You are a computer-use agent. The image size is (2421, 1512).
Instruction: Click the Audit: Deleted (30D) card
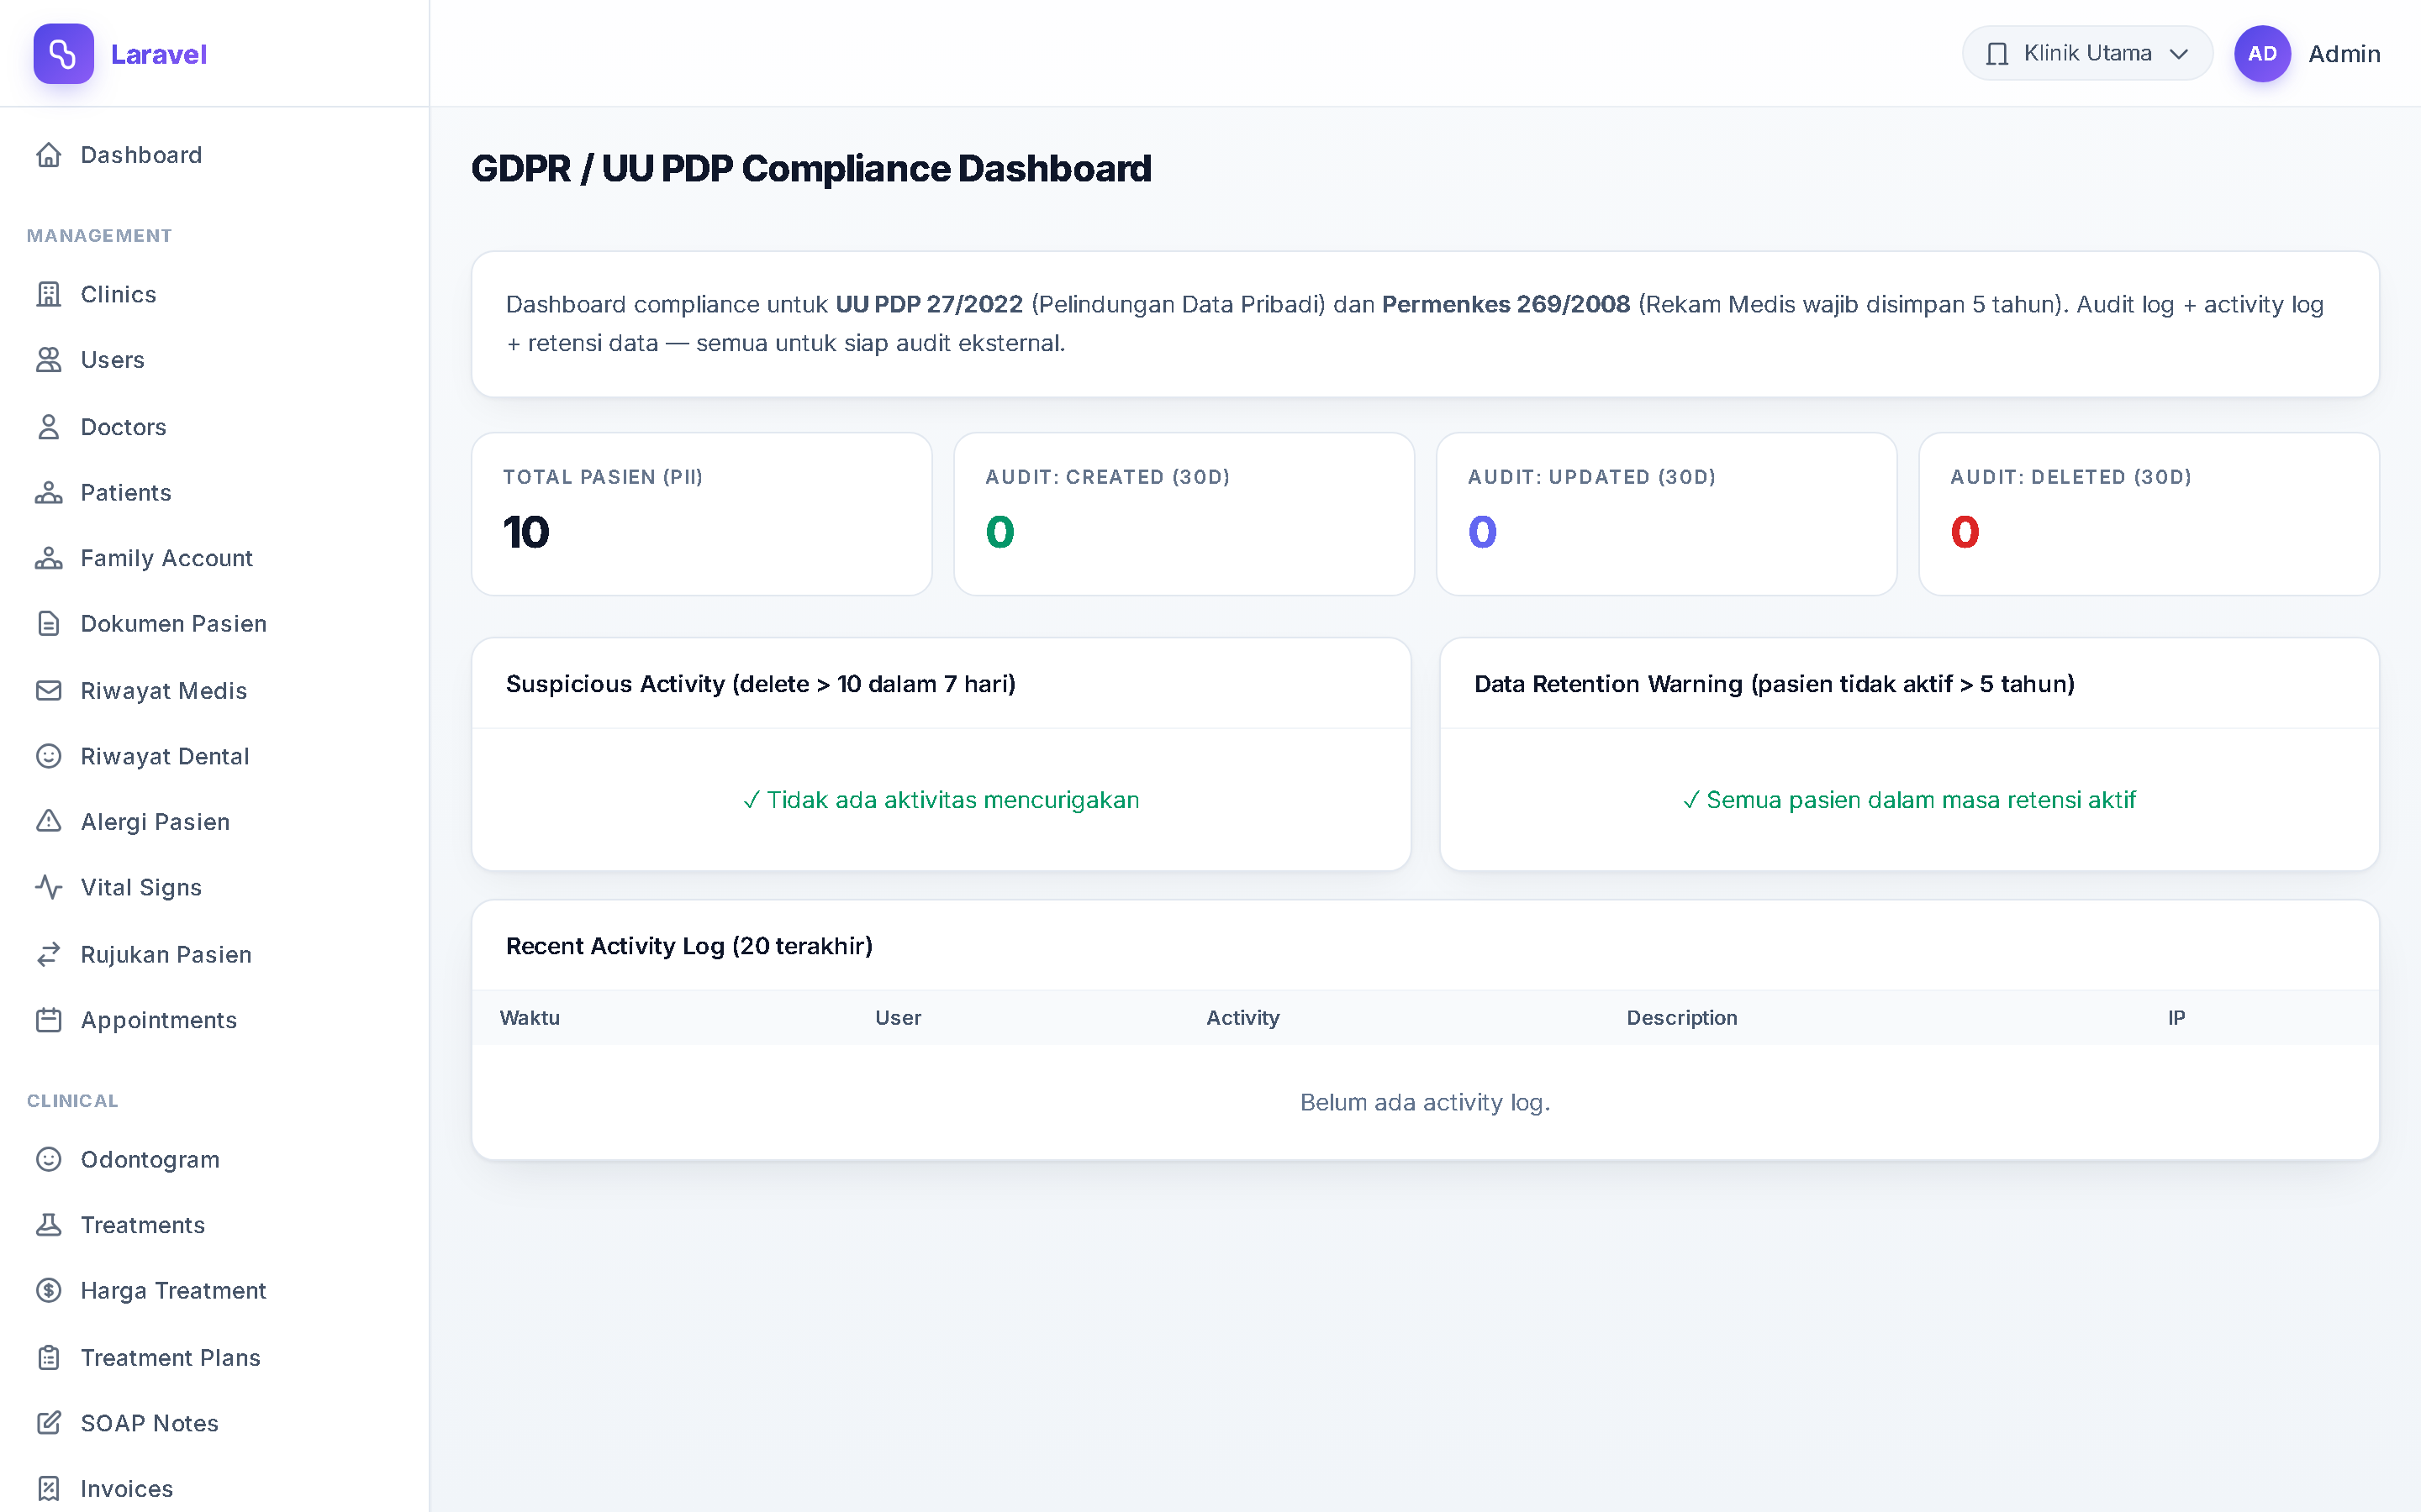pos(2149,514)
